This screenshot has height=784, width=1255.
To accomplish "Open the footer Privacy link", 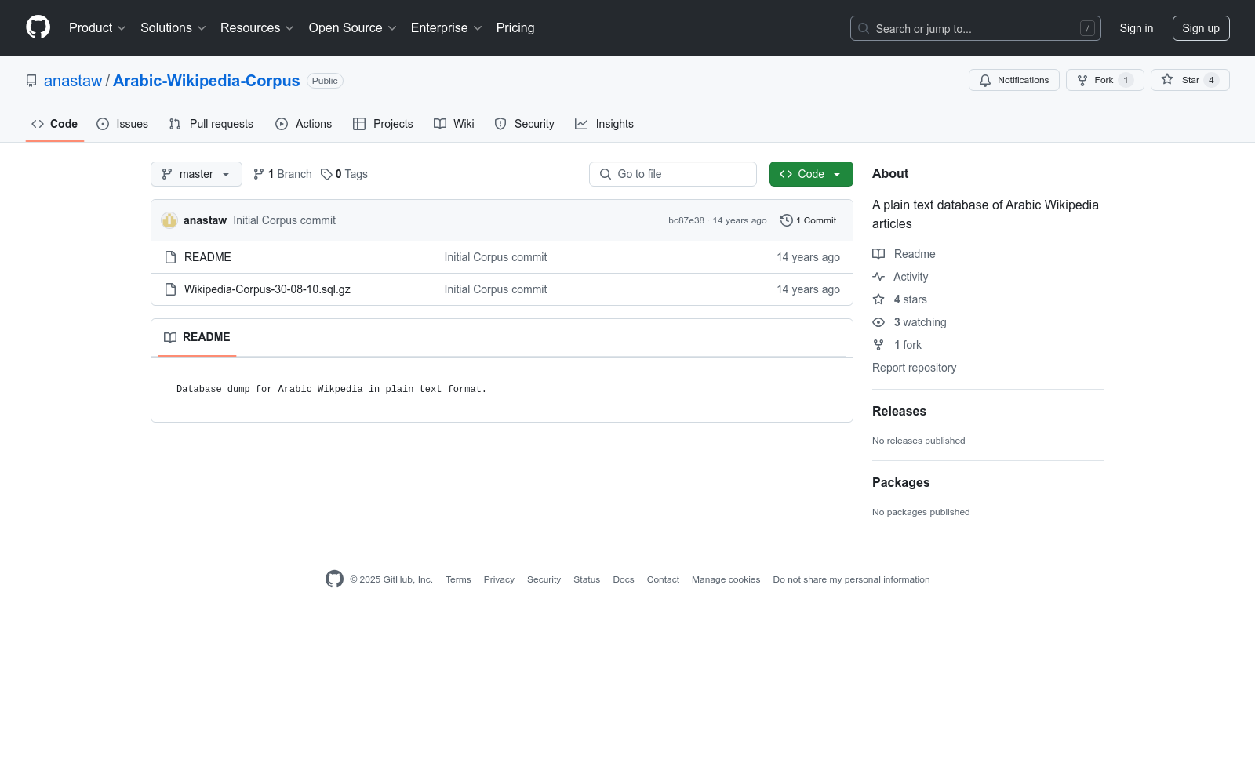I will (499, 579).
